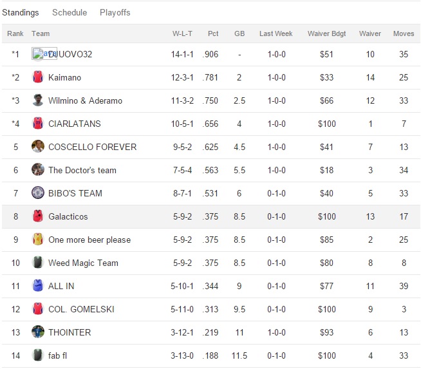Click the Waiver Bdgt column header
421x369 pixels.
(x=326, y=33)
